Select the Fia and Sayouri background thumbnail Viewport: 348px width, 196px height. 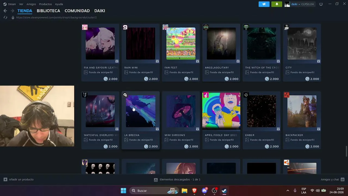click(x=100, y=44)
